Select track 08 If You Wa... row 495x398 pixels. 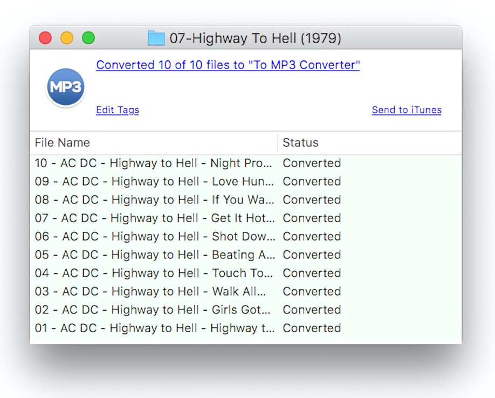click(x=246, y=200)
